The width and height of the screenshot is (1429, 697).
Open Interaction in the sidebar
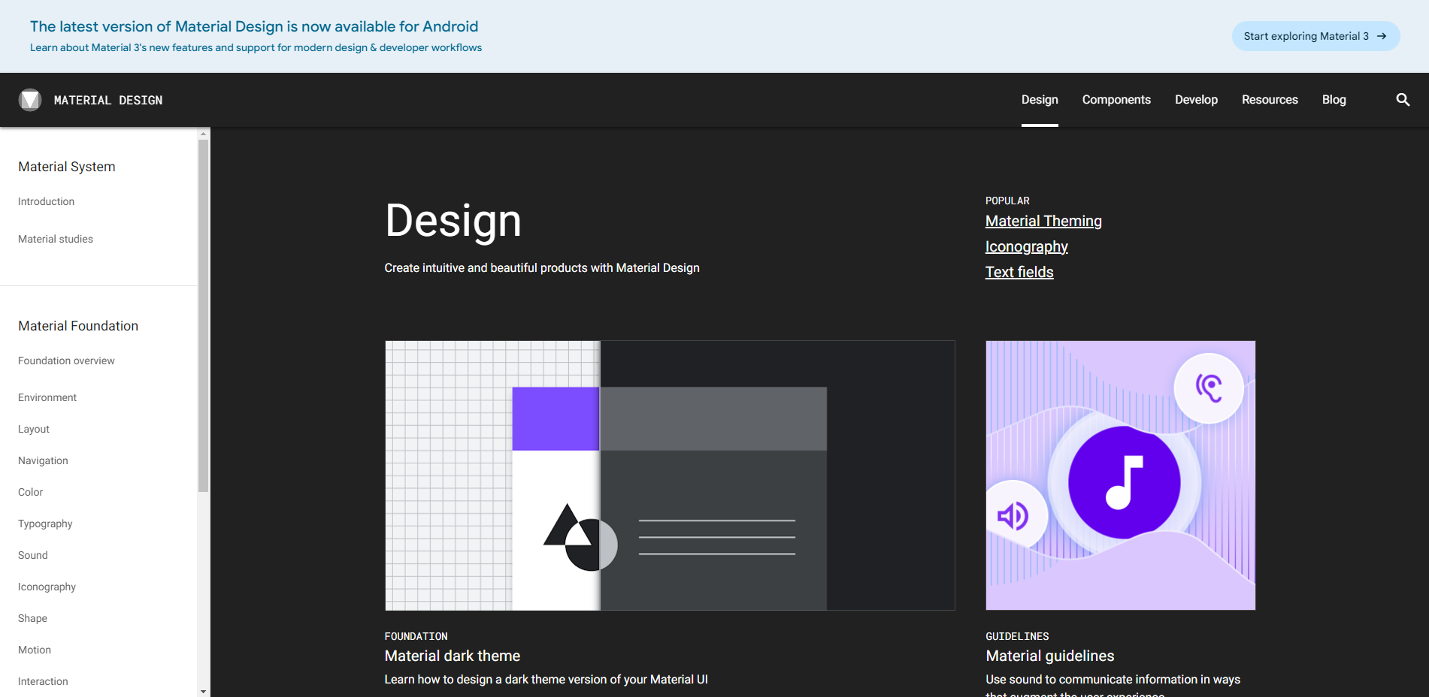click(x=43, y=681)
